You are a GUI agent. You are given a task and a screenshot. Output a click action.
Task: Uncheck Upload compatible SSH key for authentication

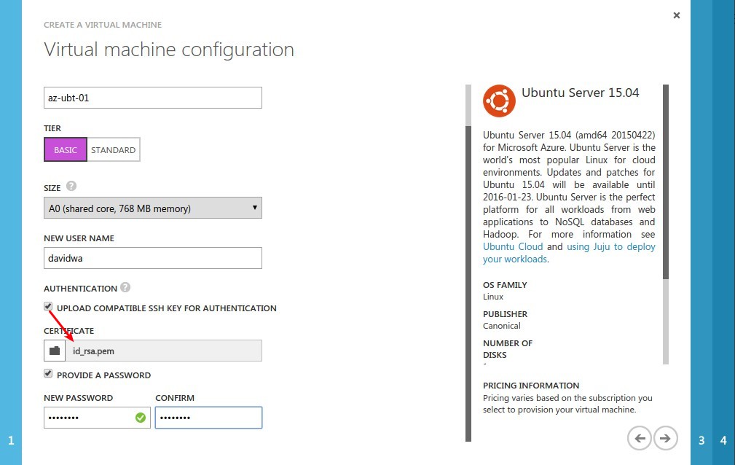[x=48, y=307]
